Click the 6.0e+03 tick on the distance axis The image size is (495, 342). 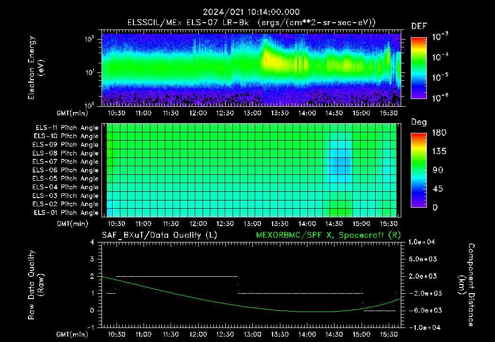tap(422, 259)
